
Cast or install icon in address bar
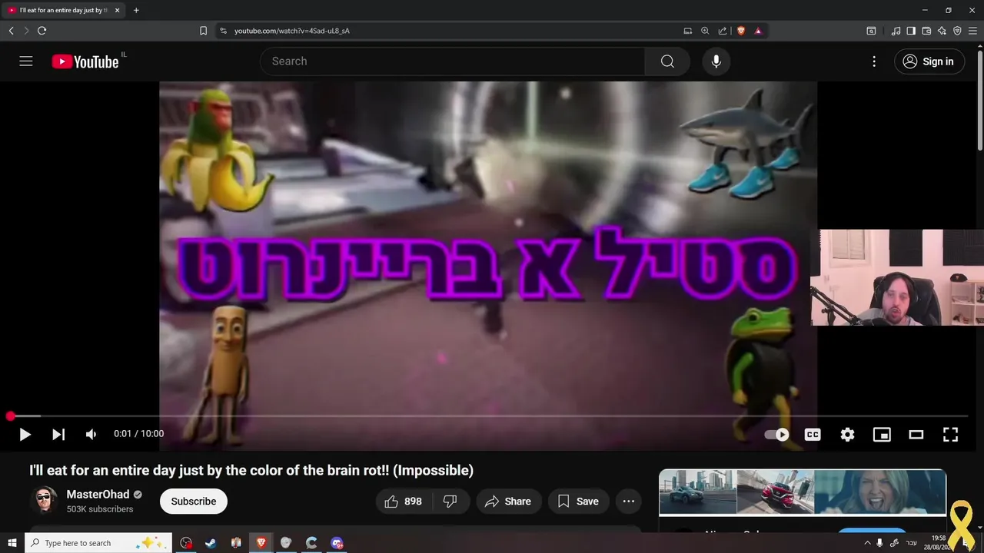tap(688, 31)
